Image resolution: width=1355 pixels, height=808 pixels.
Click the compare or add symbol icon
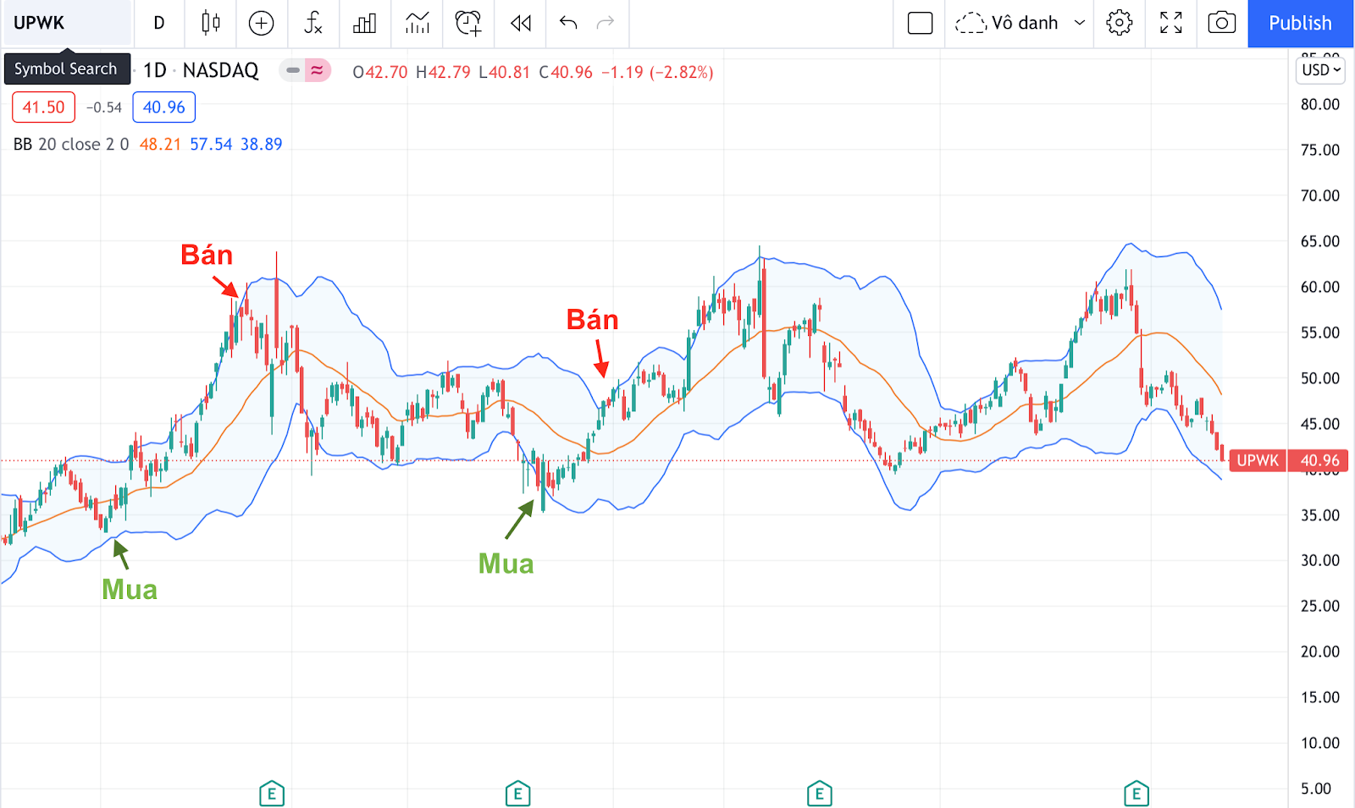261,23
